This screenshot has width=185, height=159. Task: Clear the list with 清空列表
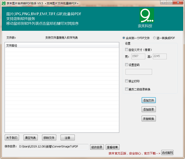coord(31,138)
